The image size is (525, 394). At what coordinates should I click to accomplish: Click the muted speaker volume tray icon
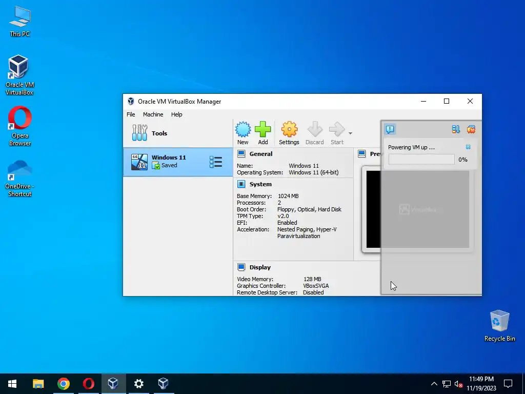tap(458, 384)
